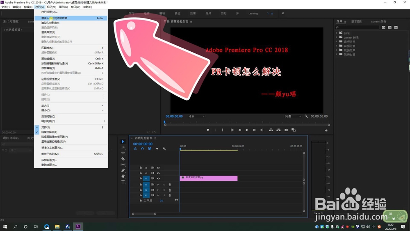410x231 pixels.
Task: Open the 转到间隔(G) submenu
Action: coord(71,121)
